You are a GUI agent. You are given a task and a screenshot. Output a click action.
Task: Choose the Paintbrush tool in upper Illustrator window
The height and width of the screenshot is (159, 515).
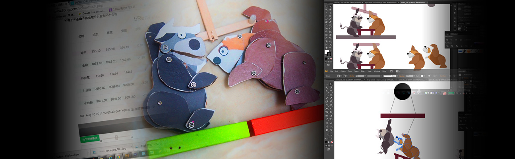(327, 19)
